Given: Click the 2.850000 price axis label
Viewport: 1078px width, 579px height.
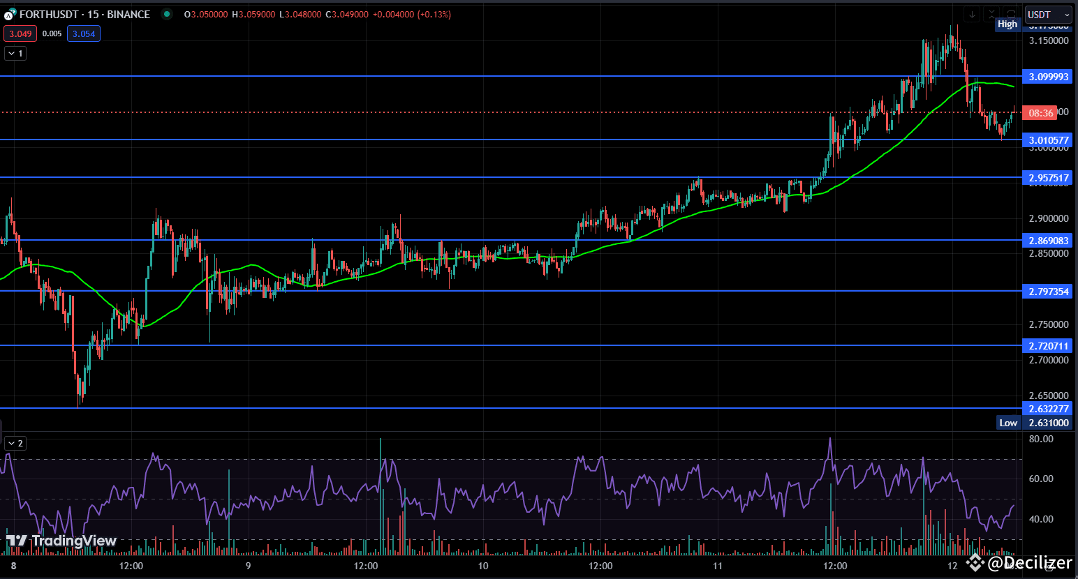Looking at the screenshot, I should point(1049,253).
